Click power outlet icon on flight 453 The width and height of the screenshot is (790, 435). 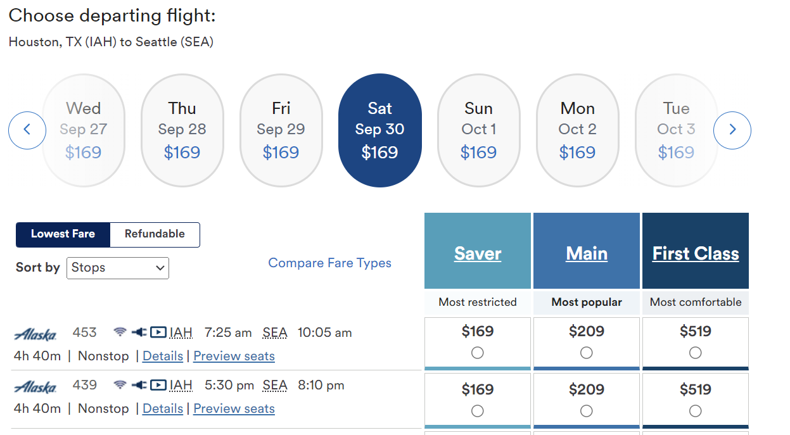[x=139, y=332]
